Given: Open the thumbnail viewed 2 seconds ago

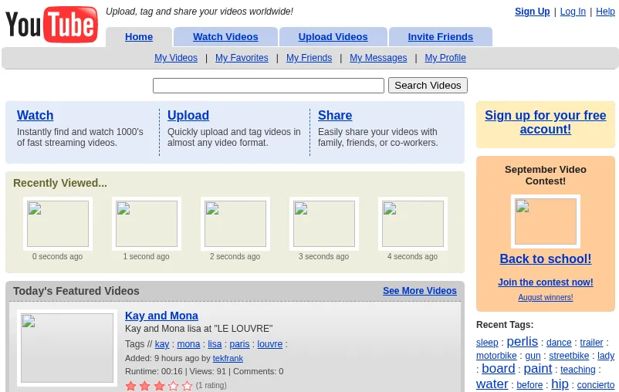Looking at the screenshot, I should pos(235,224).
